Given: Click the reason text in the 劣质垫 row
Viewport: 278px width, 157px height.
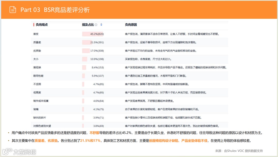Looking at the screenshot, I should click(x=161, y=51).
